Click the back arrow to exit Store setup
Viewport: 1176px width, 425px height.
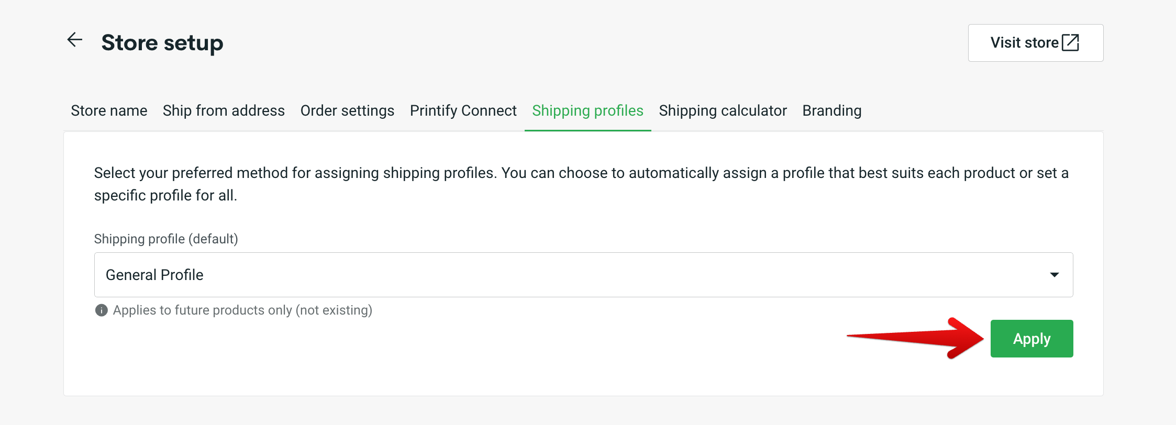74,39
